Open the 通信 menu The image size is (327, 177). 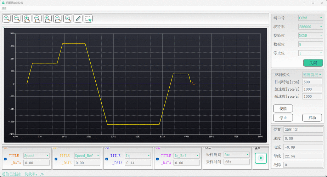pyautogui.click(x=4, y=8)
